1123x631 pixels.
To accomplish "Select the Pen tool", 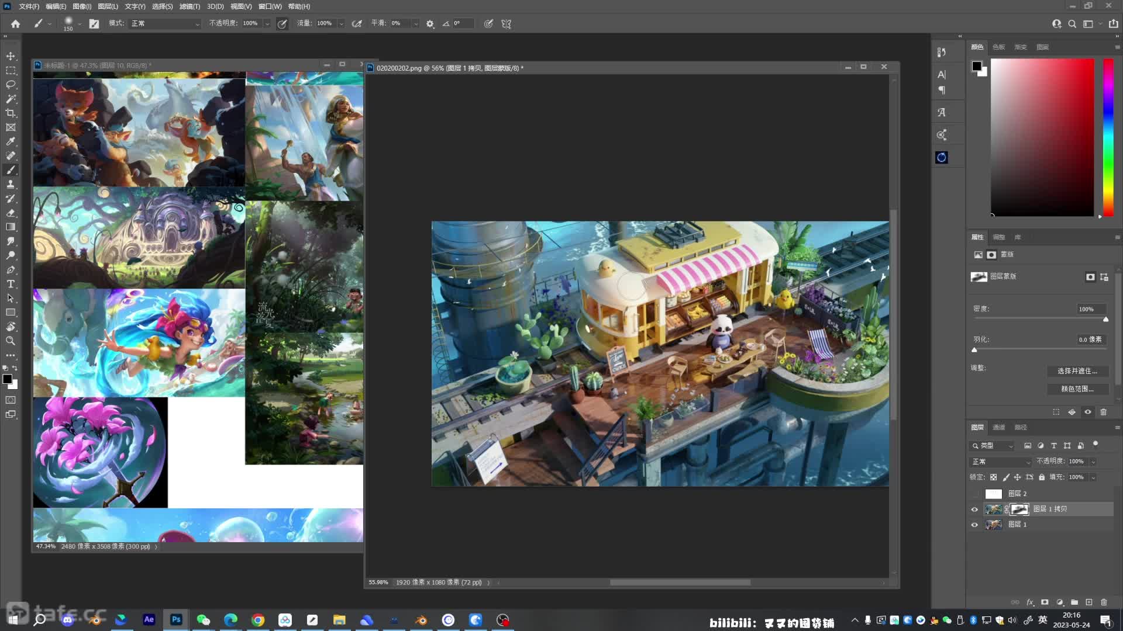I will pyautogui.click(x=11, y=269).
